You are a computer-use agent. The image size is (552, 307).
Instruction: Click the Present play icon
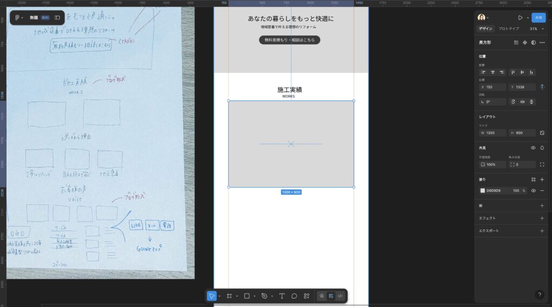pos(520,17)
